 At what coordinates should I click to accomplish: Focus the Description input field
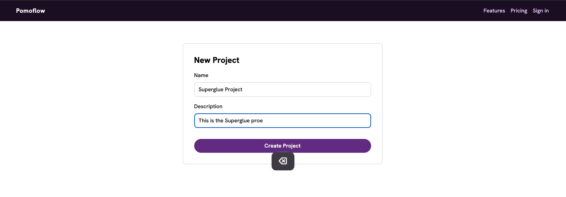point(282,121)
